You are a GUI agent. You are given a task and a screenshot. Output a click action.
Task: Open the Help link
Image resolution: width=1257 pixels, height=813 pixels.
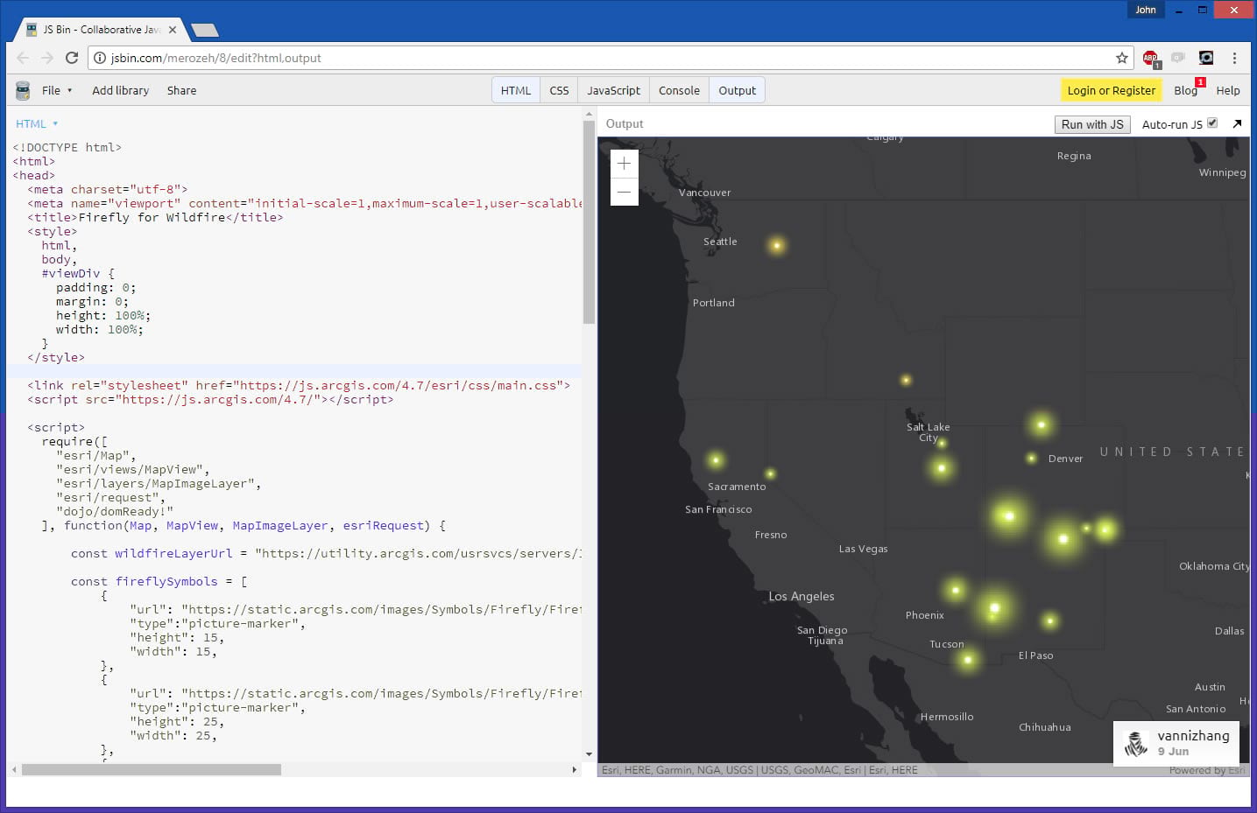[1228, 90]
